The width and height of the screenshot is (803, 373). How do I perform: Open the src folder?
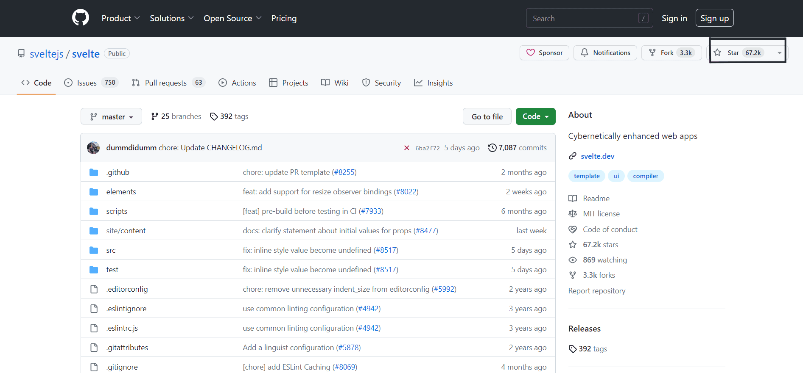click(x=111, y=250)
